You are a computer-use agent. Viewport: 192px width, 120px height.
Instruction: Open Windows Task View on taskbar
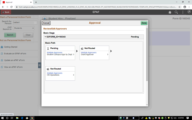[12, 118]
